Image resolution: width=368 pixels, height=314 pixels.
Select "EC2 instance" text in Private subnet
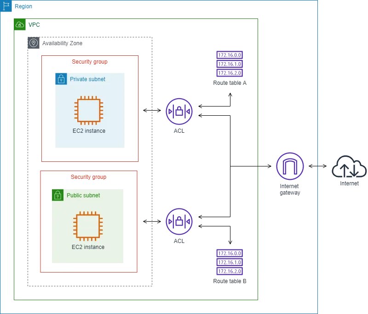[x=89, y=131]
